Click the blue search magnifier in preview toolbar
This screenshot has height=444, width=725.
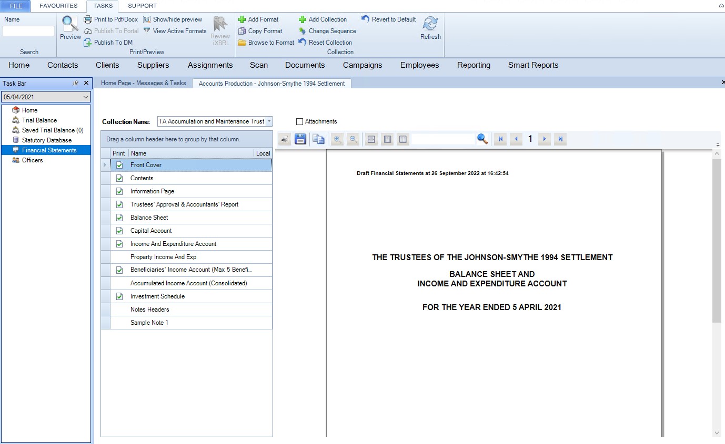[482, 139]
